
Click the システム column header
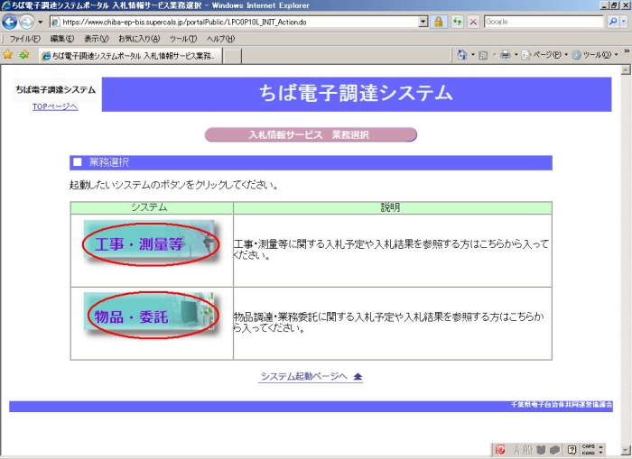click(152, 207)
